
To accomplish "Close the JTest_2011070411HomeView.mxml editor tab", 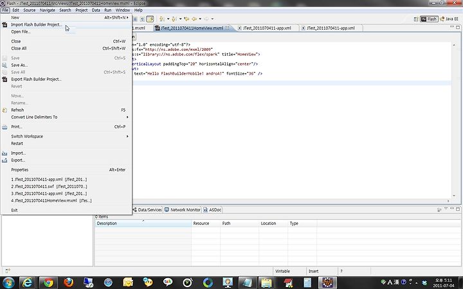I will point(228,28).
